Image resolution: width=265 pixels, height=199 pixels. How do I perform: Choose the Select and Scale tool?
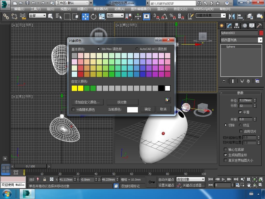(x=102, y=17)
